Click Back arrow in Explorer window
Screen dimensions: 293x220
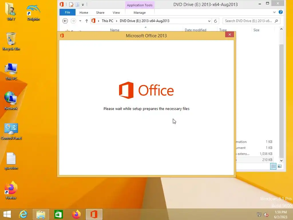pos(65,21)
